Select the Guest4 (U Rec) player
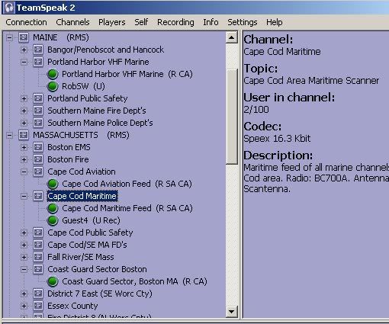This screenshot has width=389, height=324. [x=91, y=220]
